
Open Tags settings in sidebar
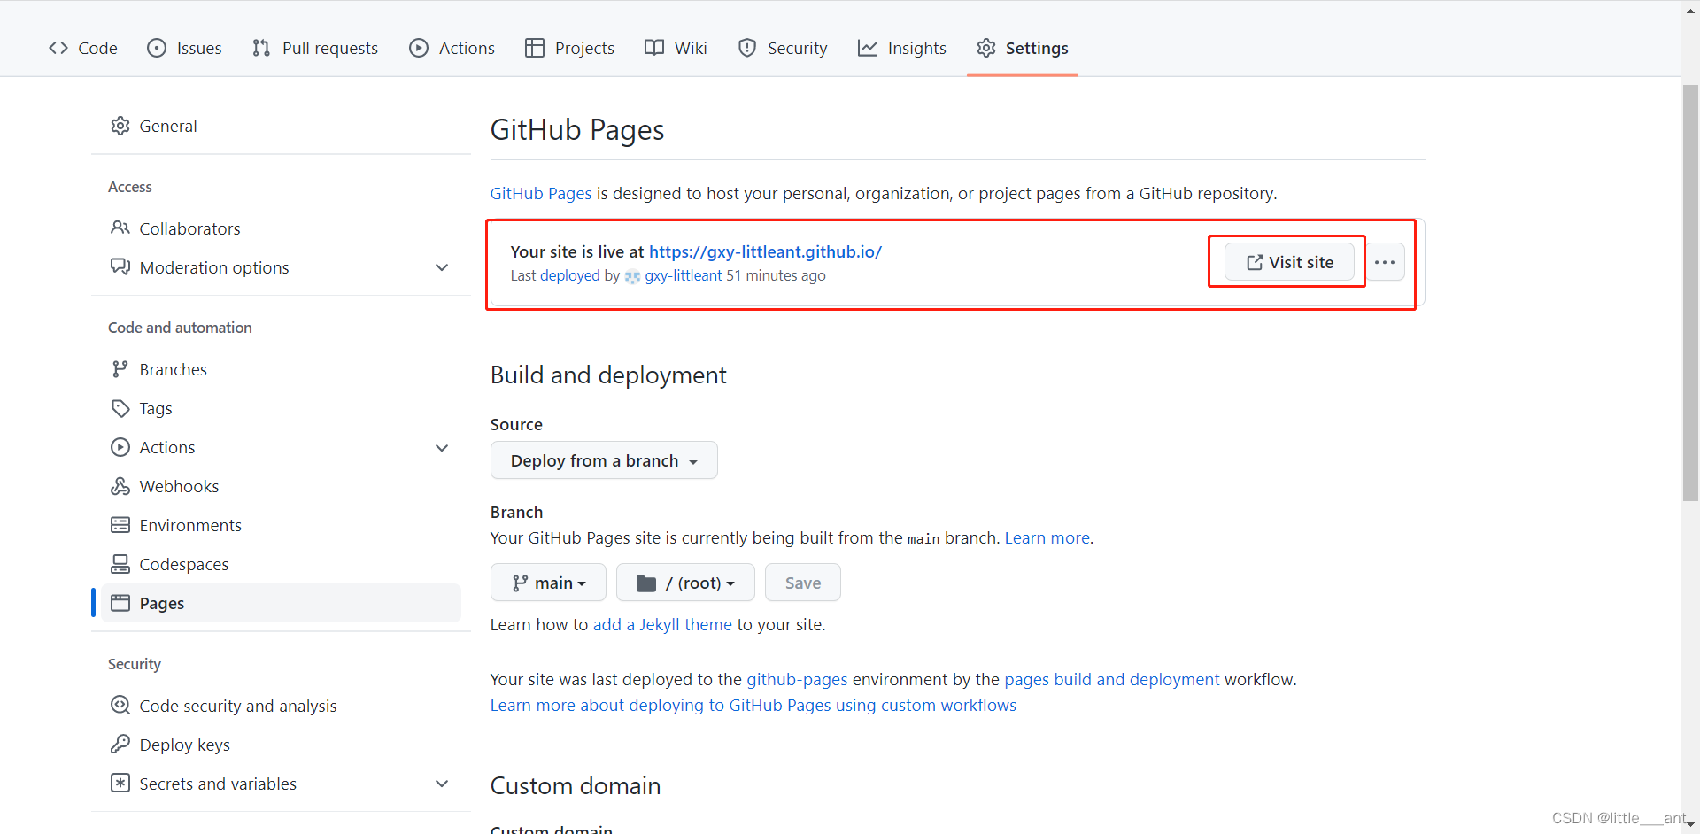[x=282, y=408]
